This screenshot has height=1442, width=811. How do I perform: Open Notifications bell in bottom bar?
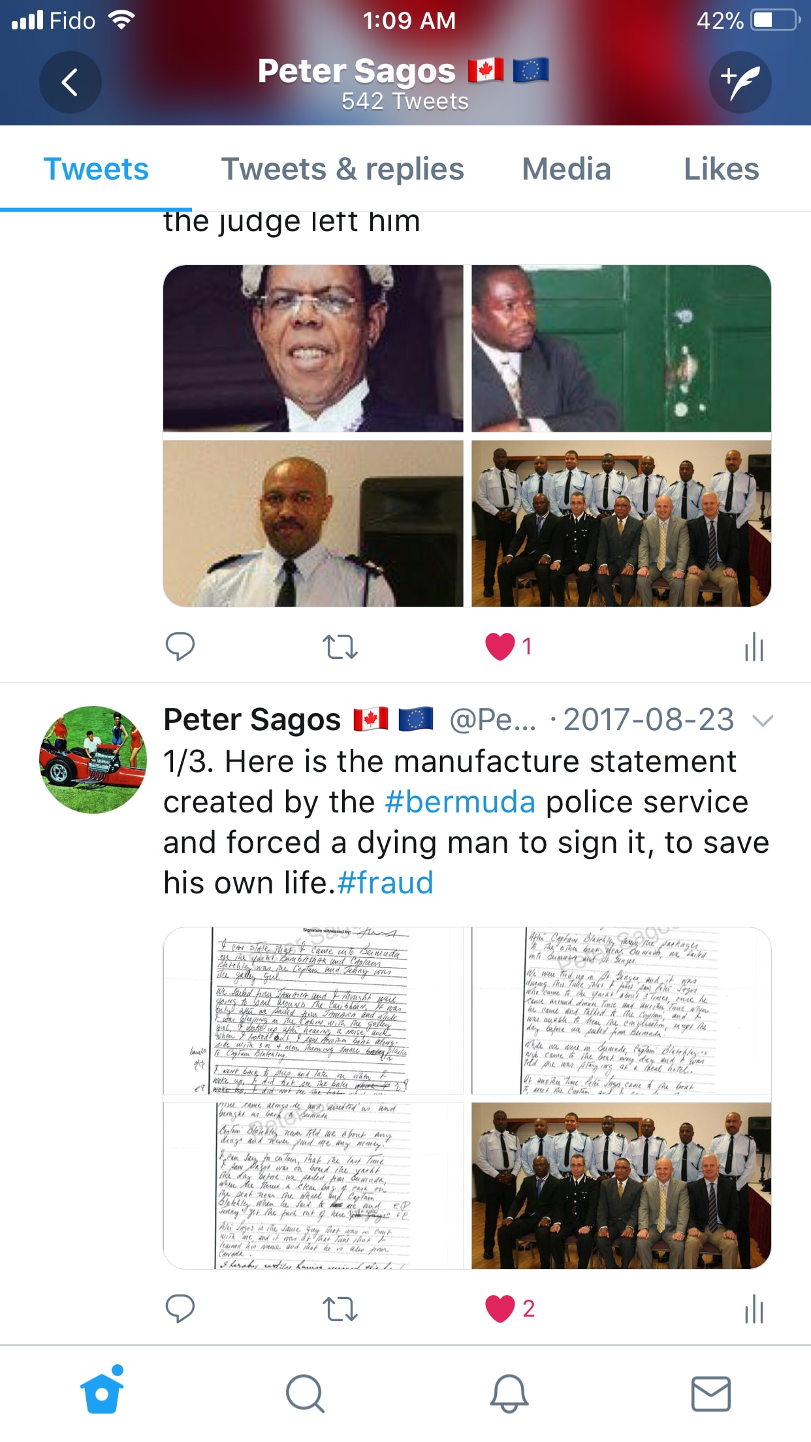509,1393
